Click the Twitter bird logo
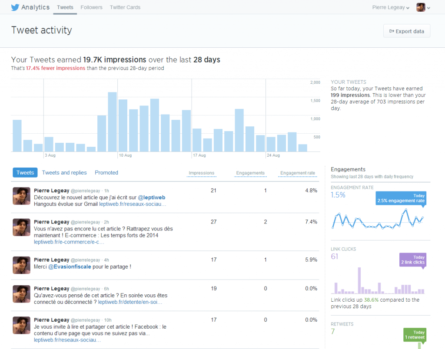 15,7
